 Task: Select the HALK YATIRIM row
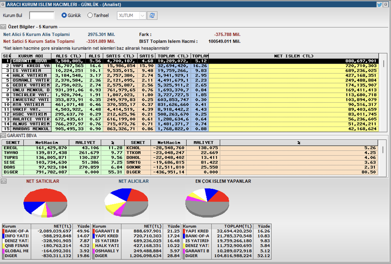tap(190, 76)
